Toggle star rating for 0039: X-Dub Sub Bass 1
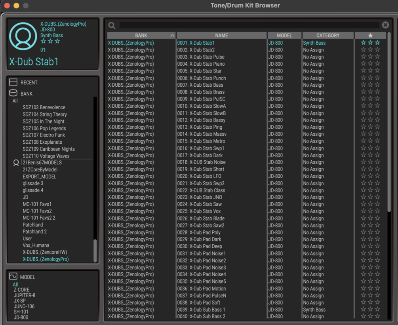This screenshot has width=398, height=325. coord(370,309)
